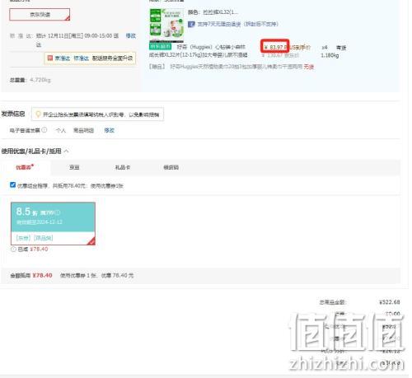
Task: Click the Huggies 心钻装小森林 product title
Action: (x=198, y=51)
